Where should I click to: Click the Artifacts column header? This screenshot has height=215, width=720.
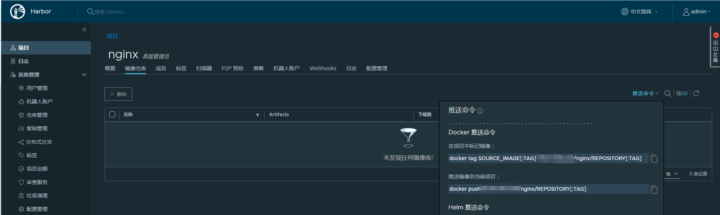279,115
